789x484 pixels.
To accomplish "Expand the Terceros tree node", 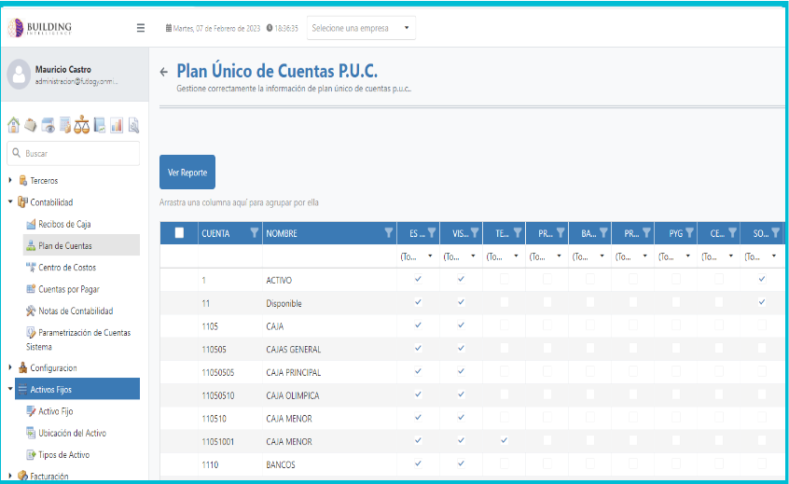I will click(10, 180).
